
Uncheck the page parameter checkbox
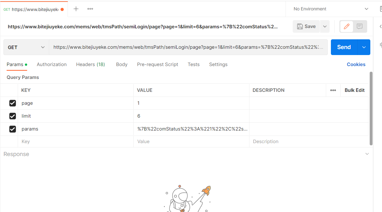[x=13, y=103]
